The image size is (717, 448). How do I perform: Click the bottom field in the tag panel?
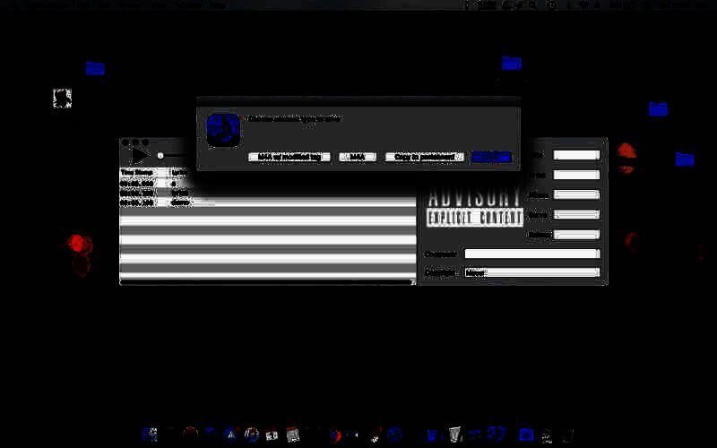[x=531, y=272]
